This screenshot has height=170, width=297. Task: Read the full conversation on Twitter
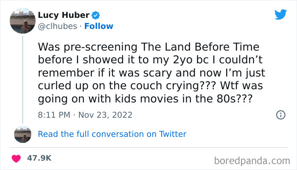112,134
